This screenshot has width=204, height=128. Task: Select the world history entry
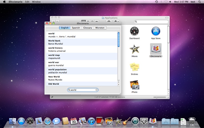[x=82, y=49]
